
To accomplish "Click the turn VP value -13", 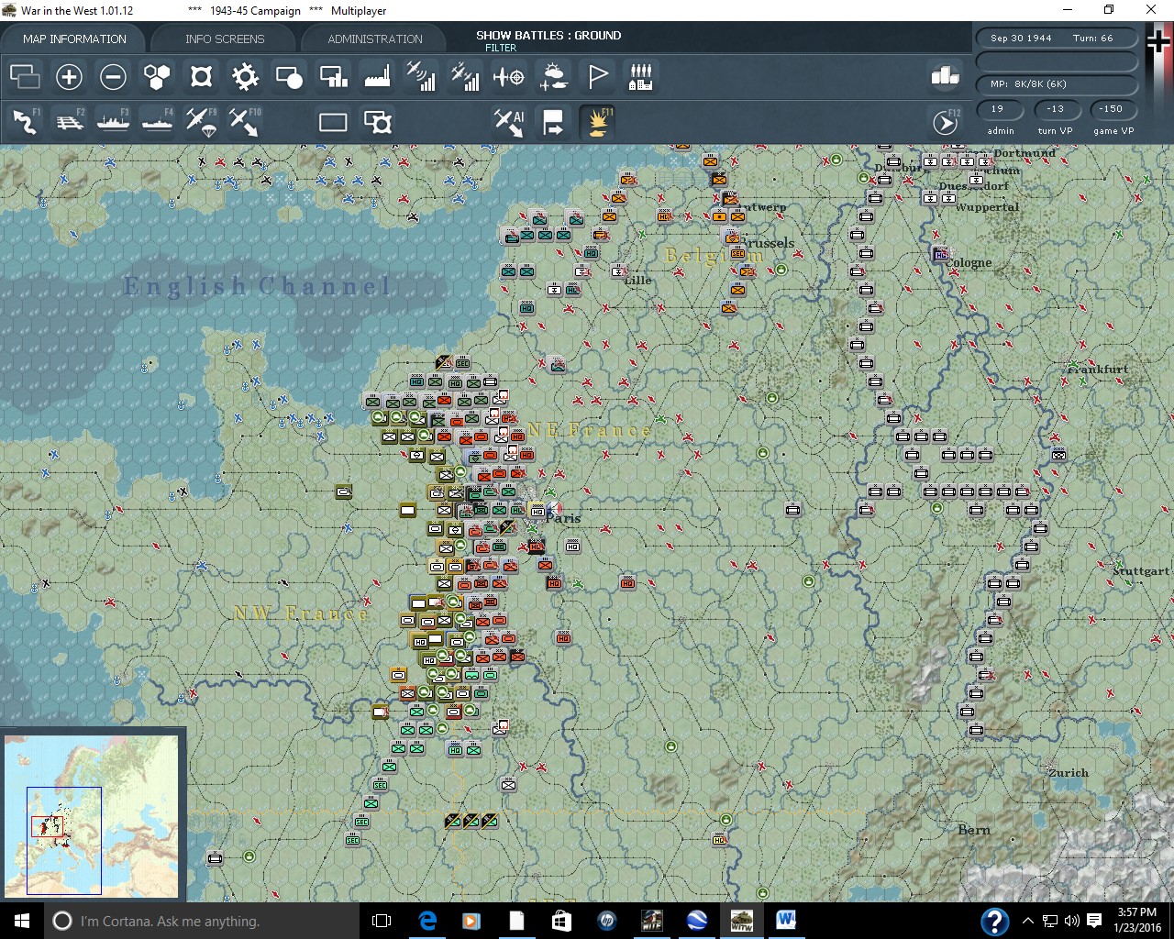I will click(1055, 109).
